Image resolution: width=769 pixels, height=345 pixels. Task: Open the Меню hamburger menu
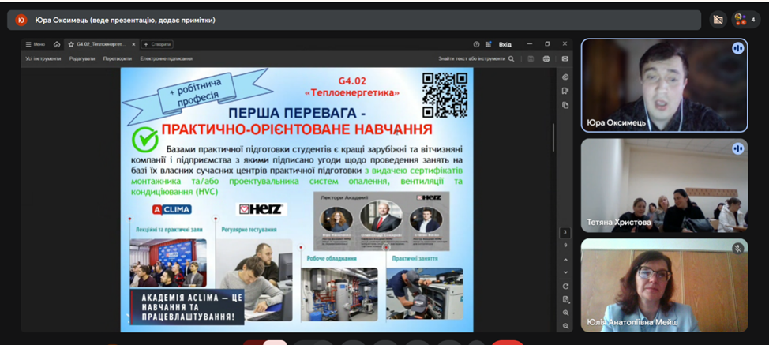pos(36,44)
